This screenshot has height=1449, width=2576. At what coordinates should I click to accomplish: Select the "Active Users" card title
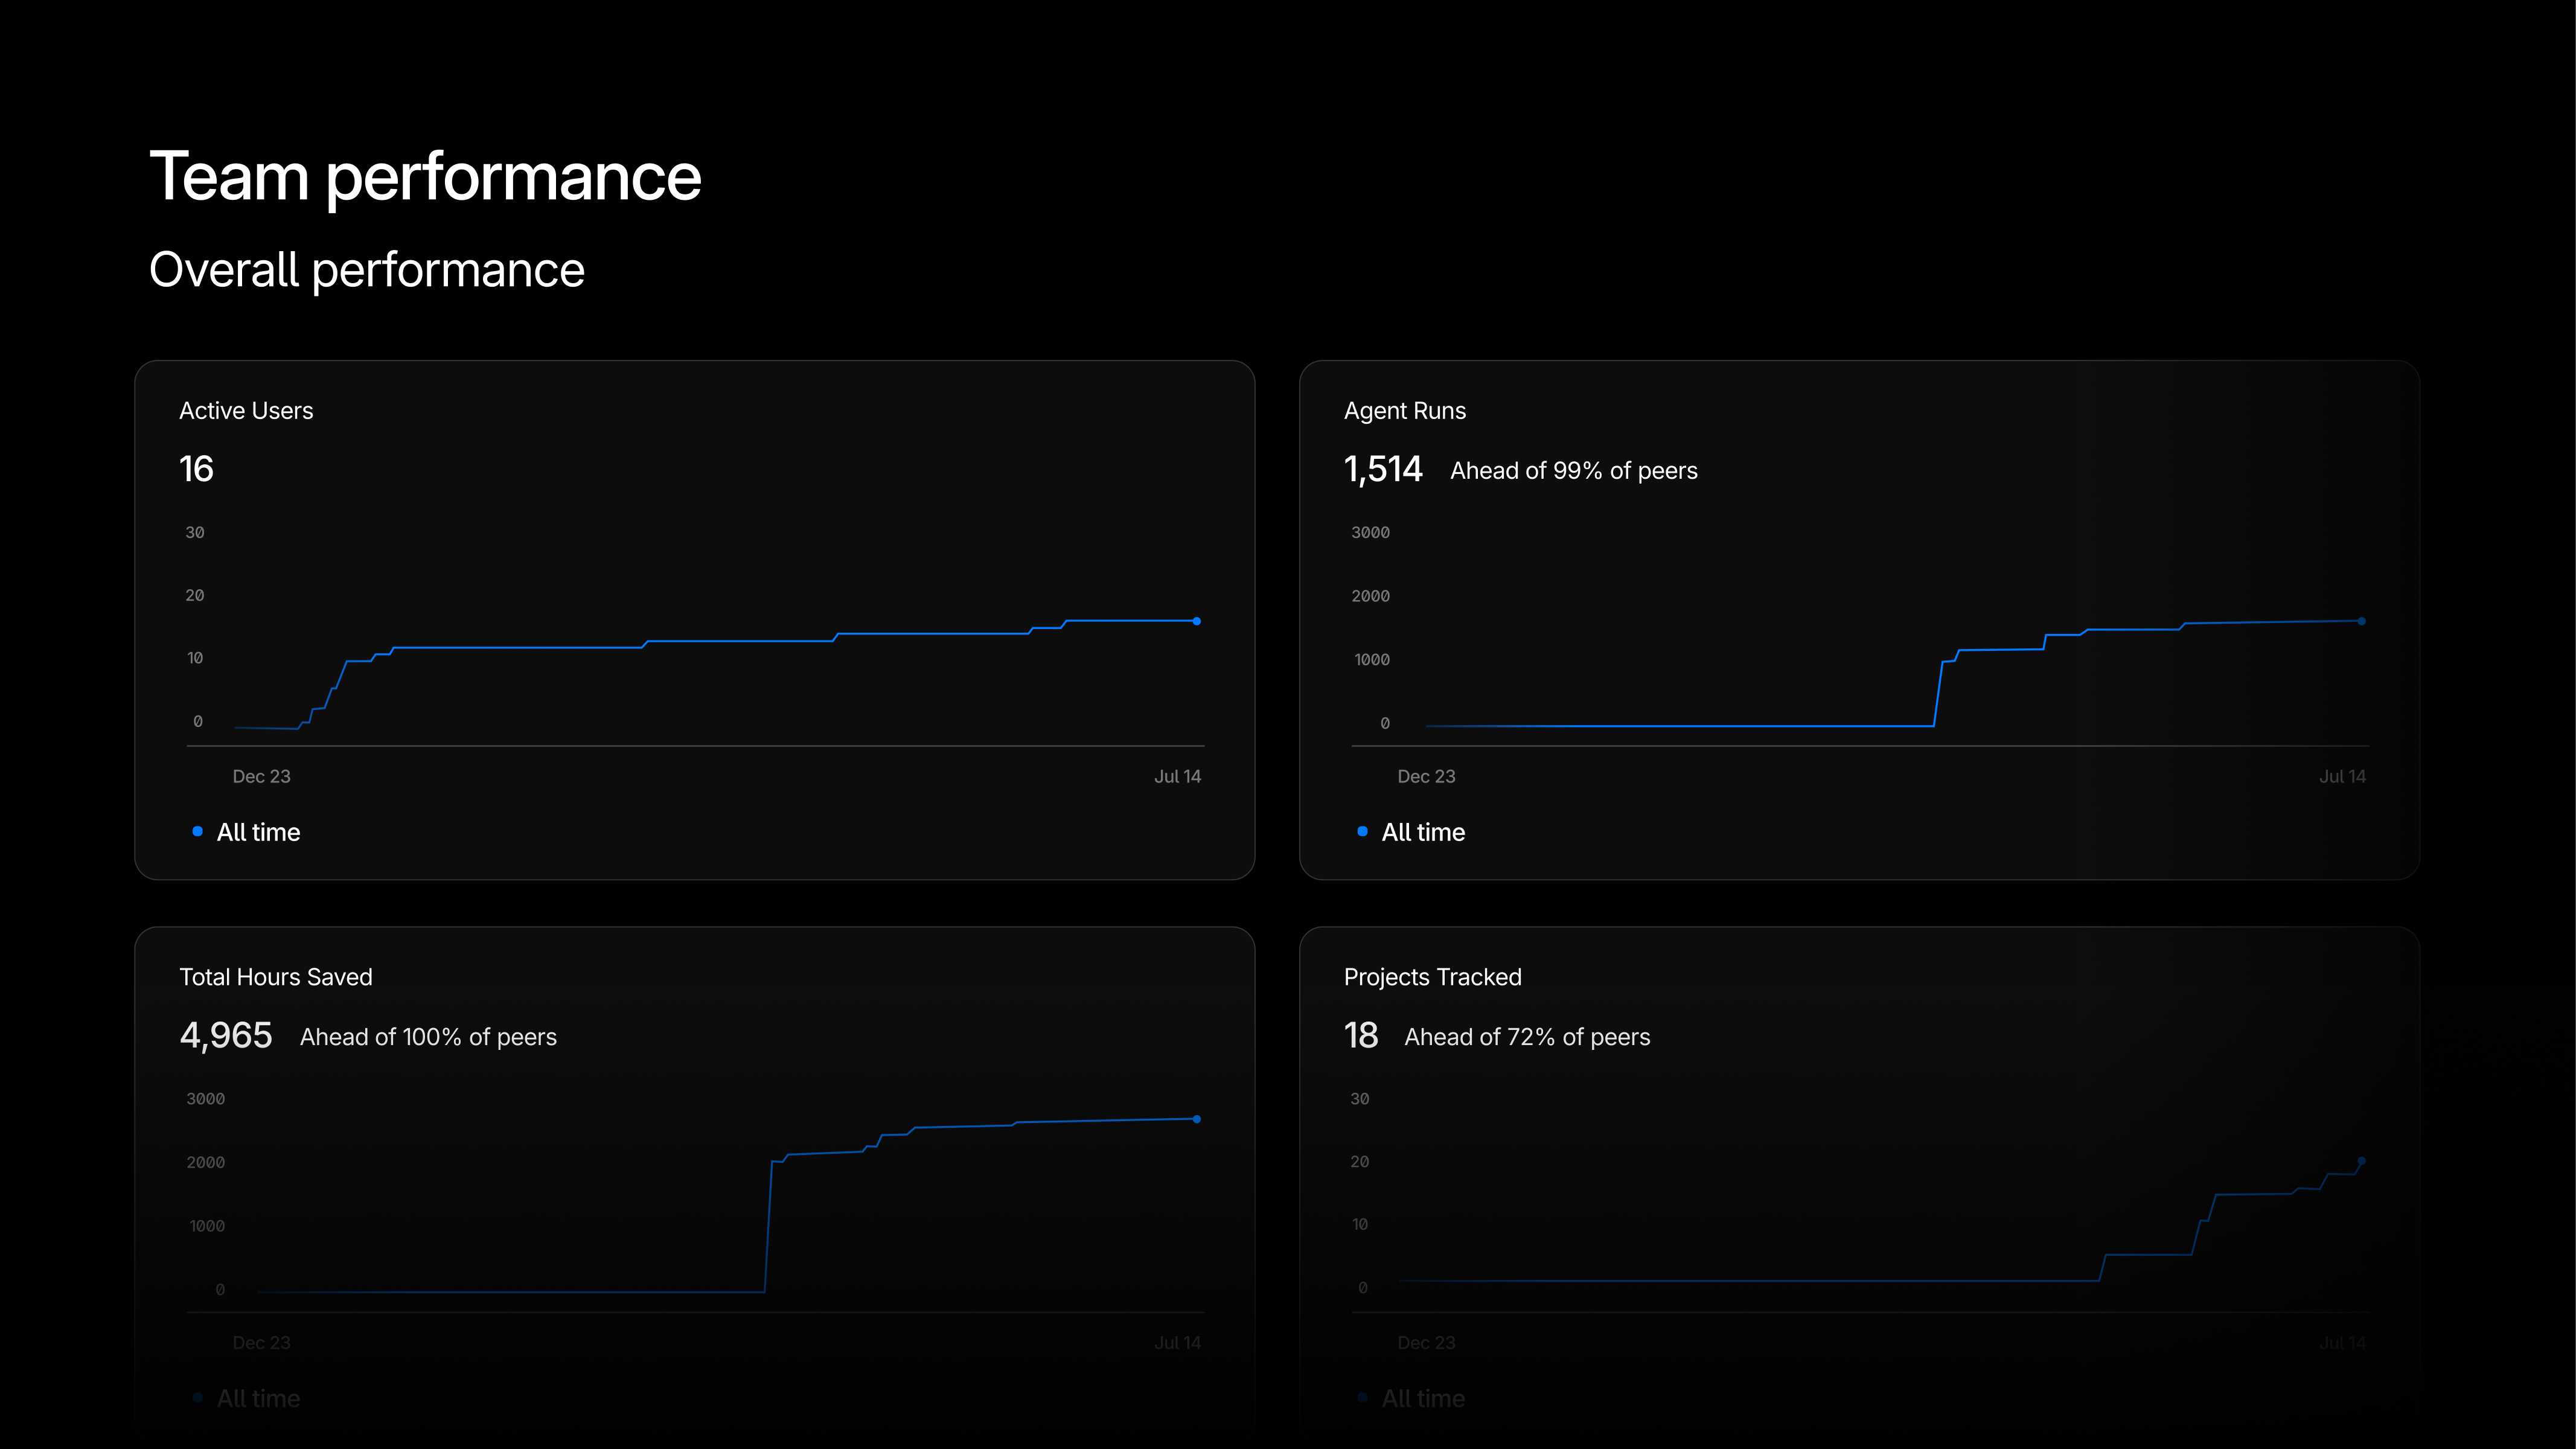pos(246,411)
